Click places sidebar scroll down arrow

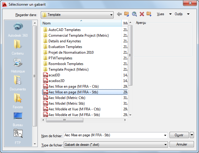click(x=35, y=144)
